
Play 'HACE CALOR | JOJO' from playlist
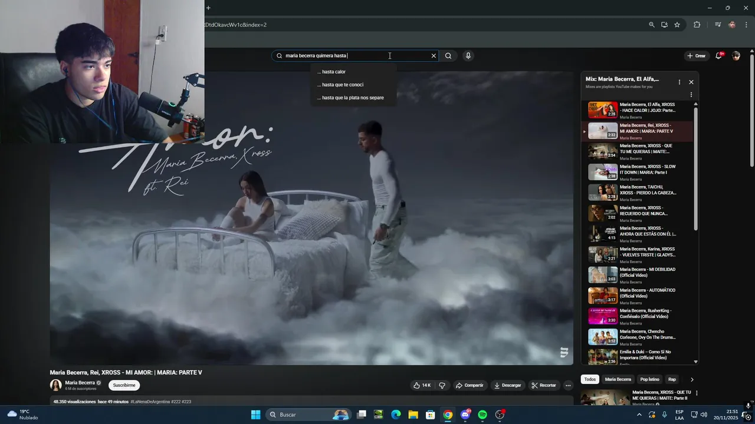[x=637, y=110]
